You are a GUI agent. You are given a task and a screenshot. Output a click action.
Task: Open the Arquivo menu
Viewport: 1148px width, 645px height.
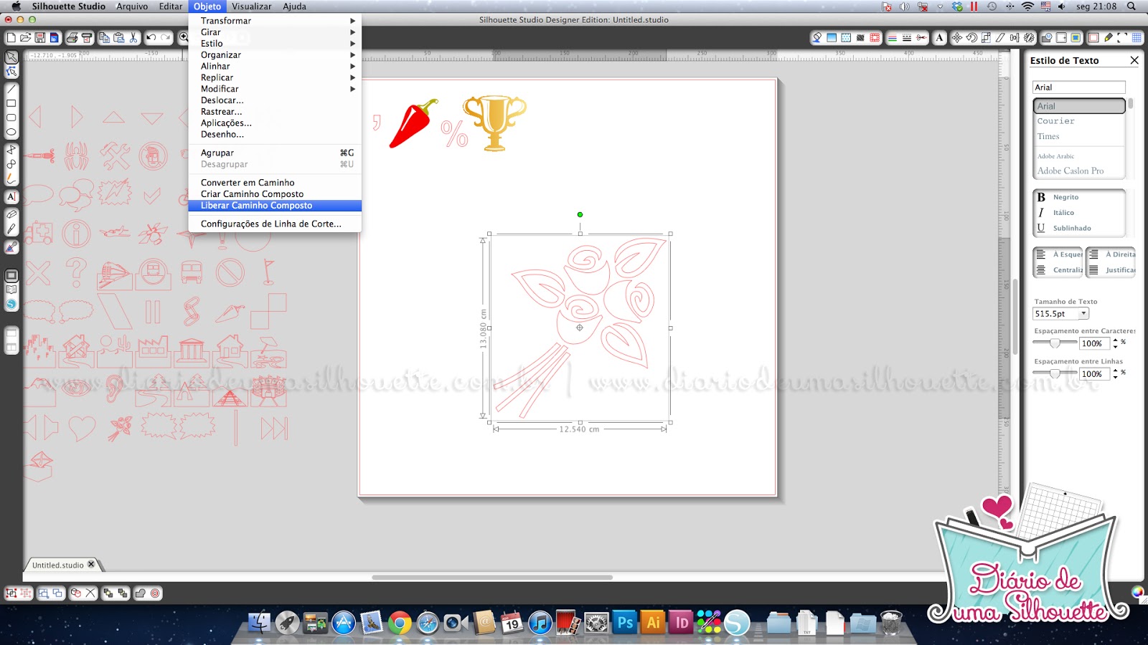click(132, 6)
